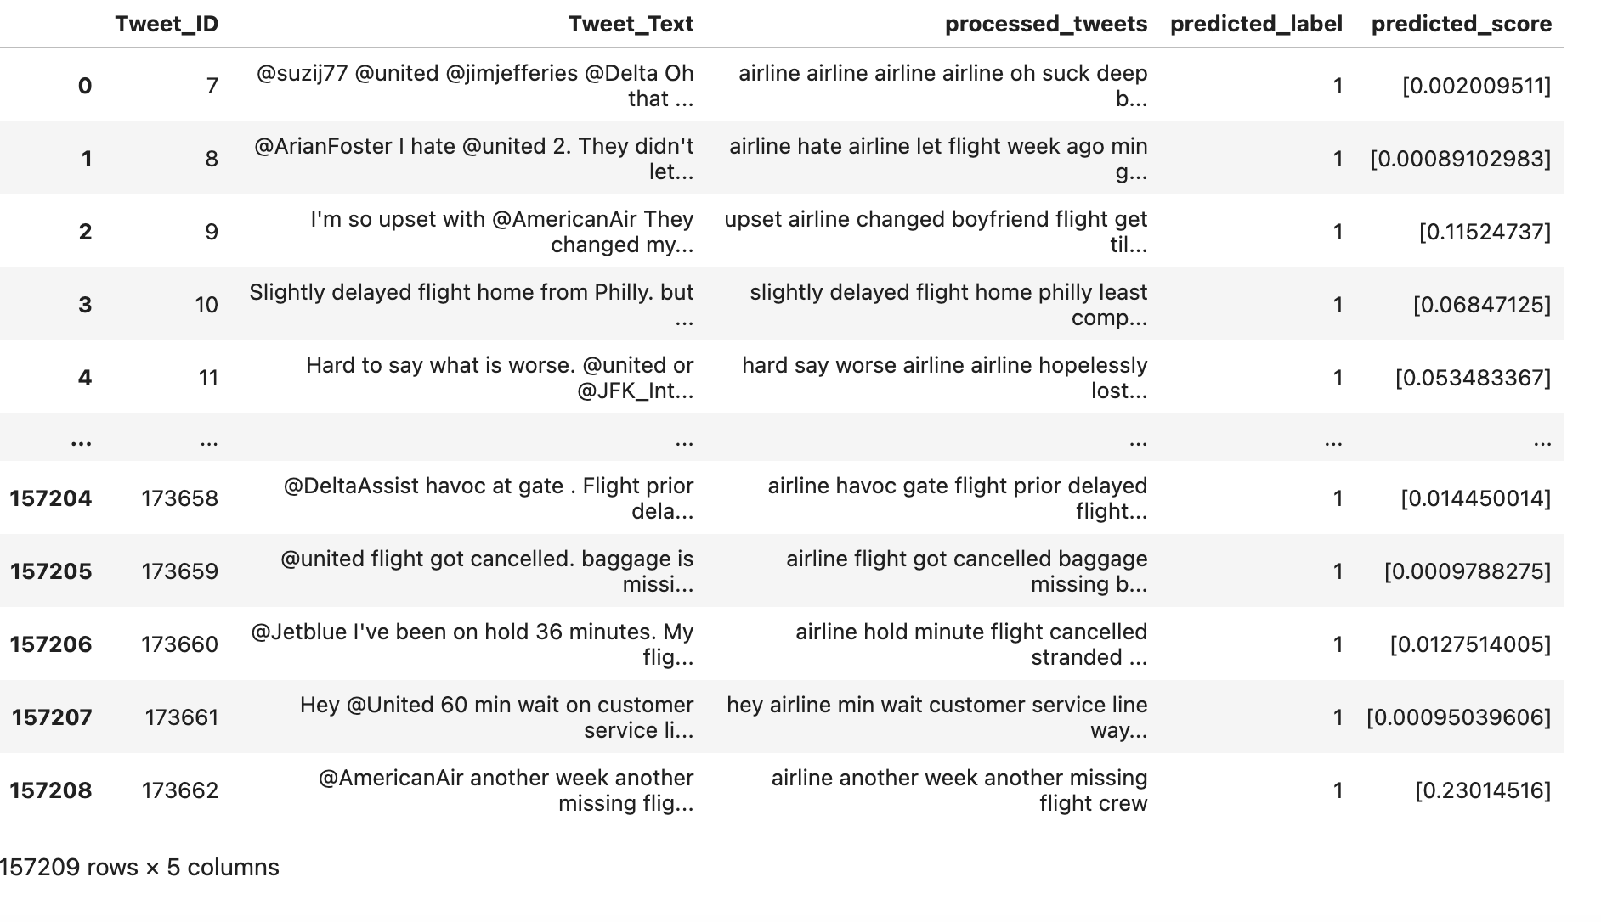Click processed tweet 'slightly delayed flight home'
Screen dimensions: 1601x922
pyautogui.click(x=948, y=305)
